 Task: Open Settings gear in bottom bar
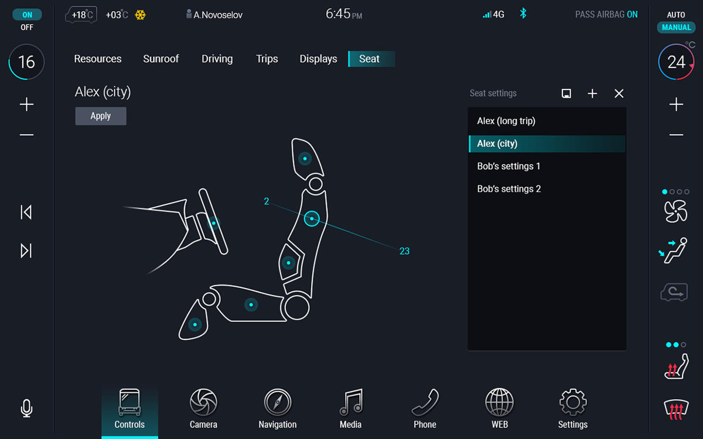point(572,409)
